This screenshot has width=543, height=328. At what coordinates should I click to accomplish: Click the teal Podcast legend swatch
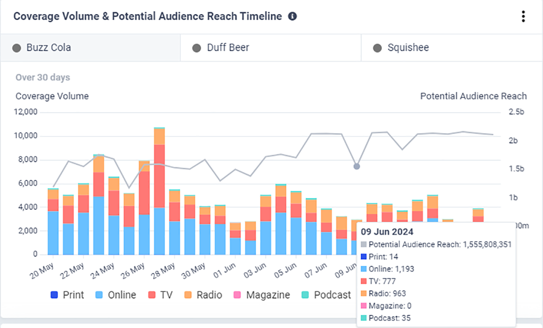(x=305, y=295)
